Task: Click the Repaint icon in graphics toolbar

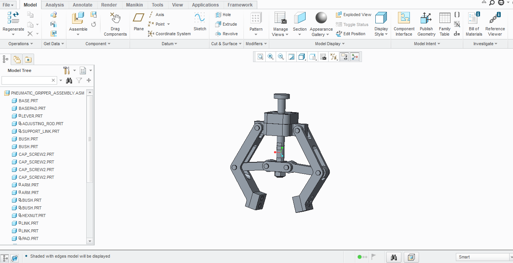Action: 291,57
